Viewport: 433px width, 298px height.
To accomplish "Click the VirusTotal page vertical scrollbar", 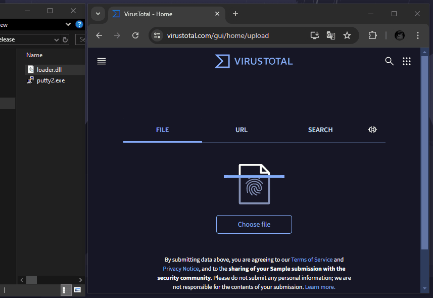I will [425, 152].
